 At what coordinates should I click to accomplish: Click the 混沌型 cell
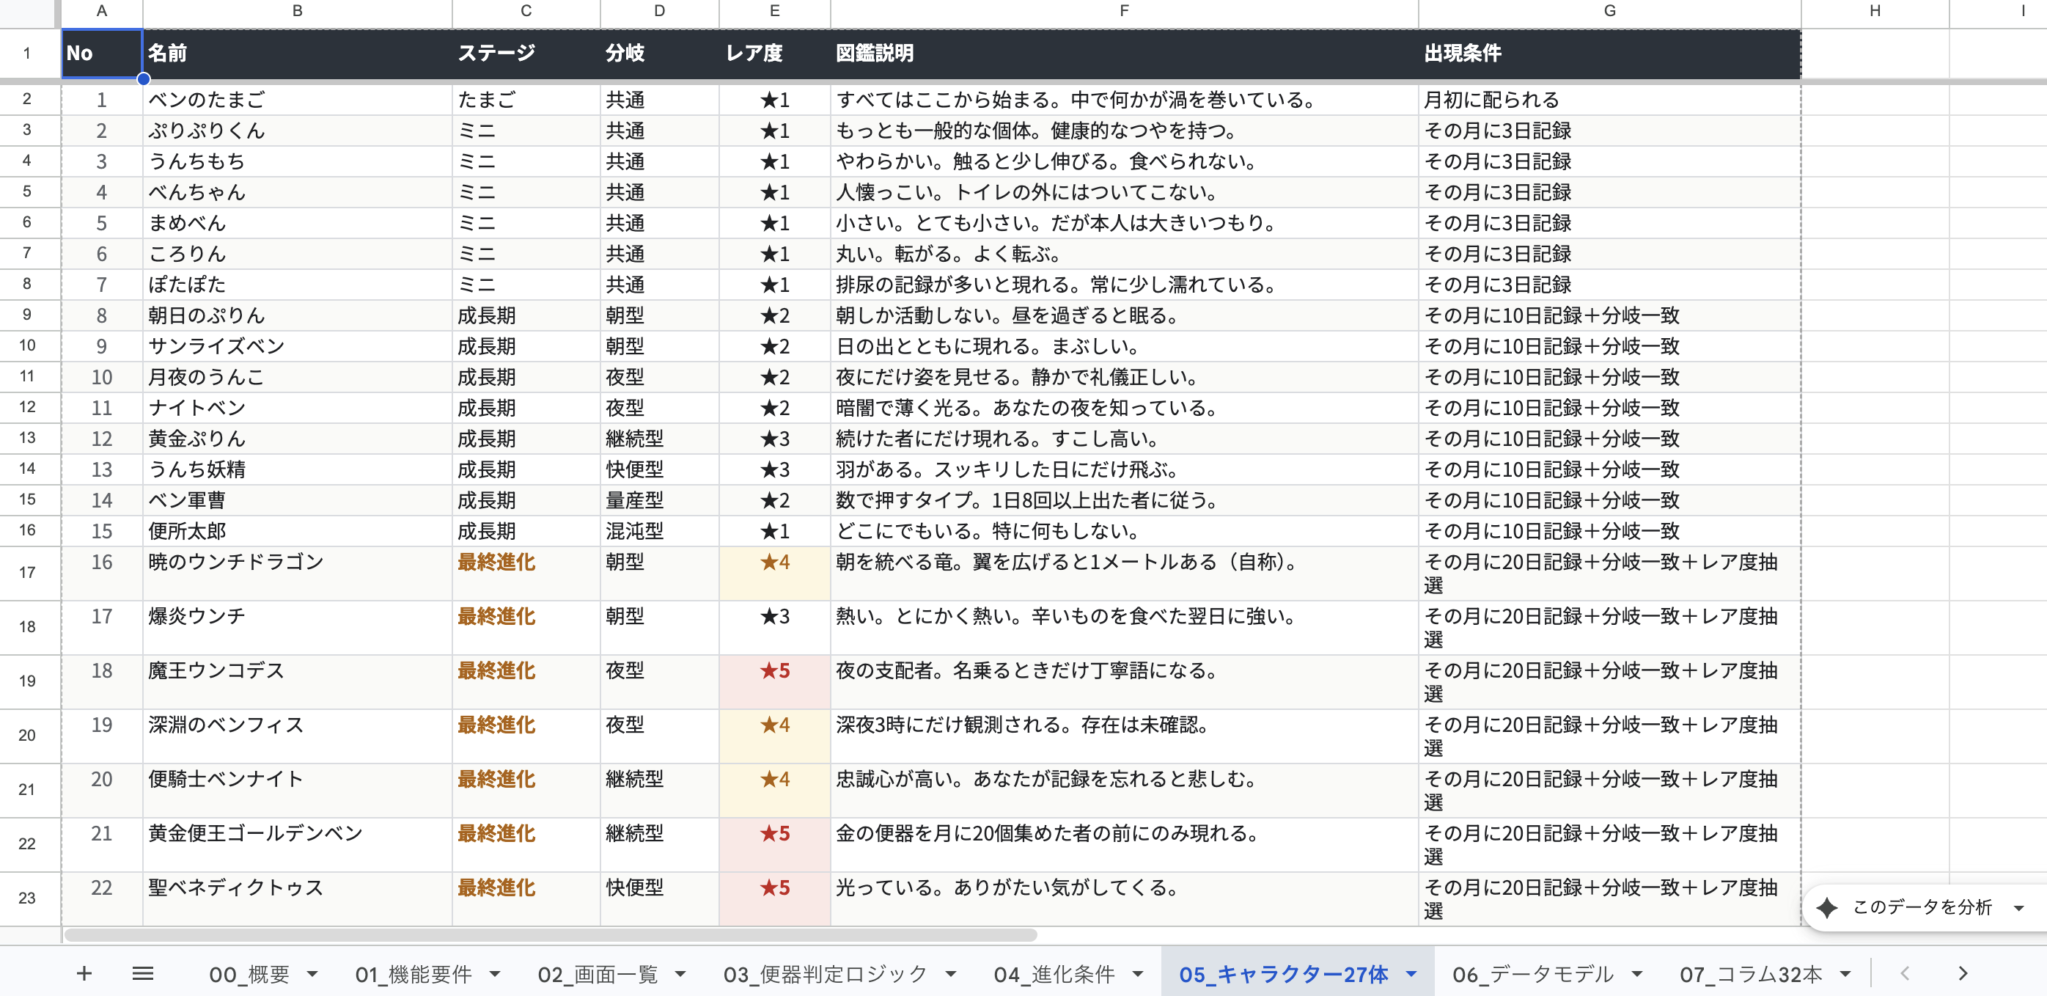point(660,531)
